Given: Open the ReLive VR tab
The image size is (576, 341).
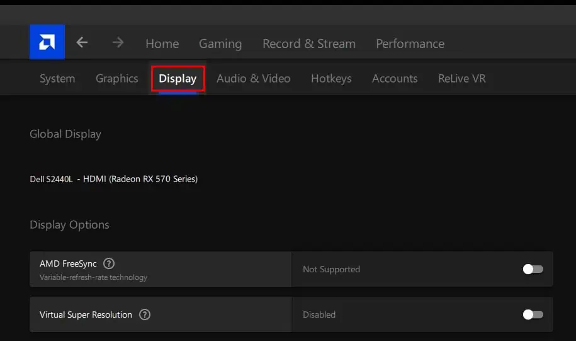Looking at the screenshot, I should 462,78.
